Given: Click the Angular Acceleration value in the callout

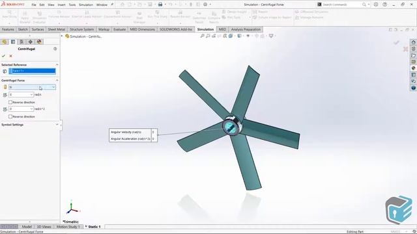Looking at the screenshot, I should (154, 138).
